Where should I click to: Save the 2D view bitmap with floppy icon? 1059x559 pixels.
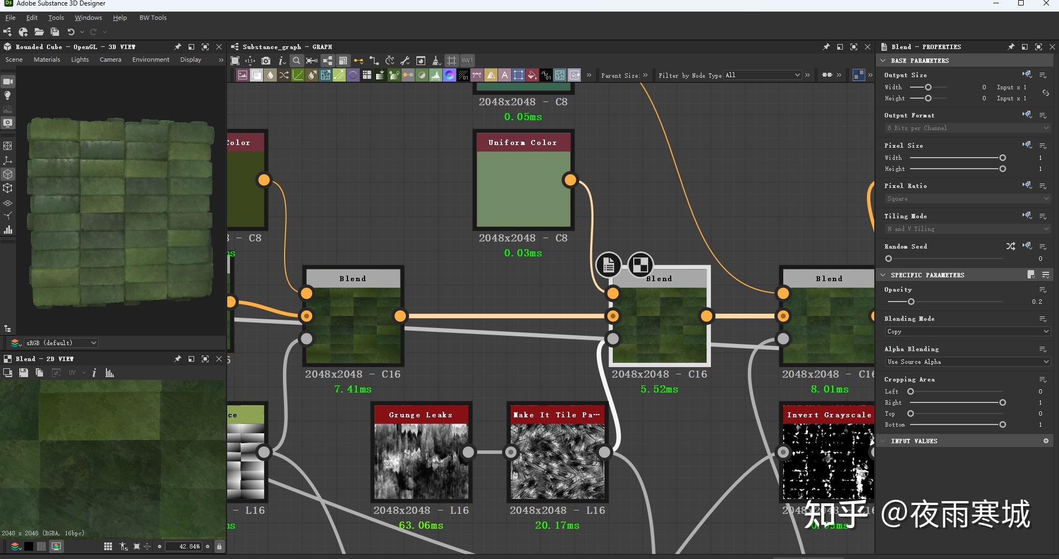point(23,373)
